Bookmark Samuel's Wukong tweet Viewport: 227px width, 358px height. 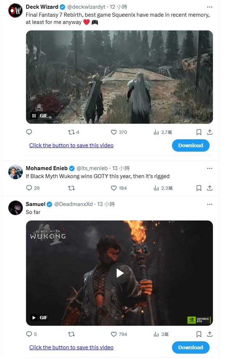point(199,334)
